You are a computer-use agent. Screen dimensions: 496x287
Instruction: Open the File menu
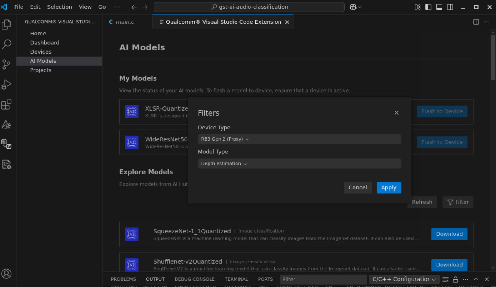point(19,7)
